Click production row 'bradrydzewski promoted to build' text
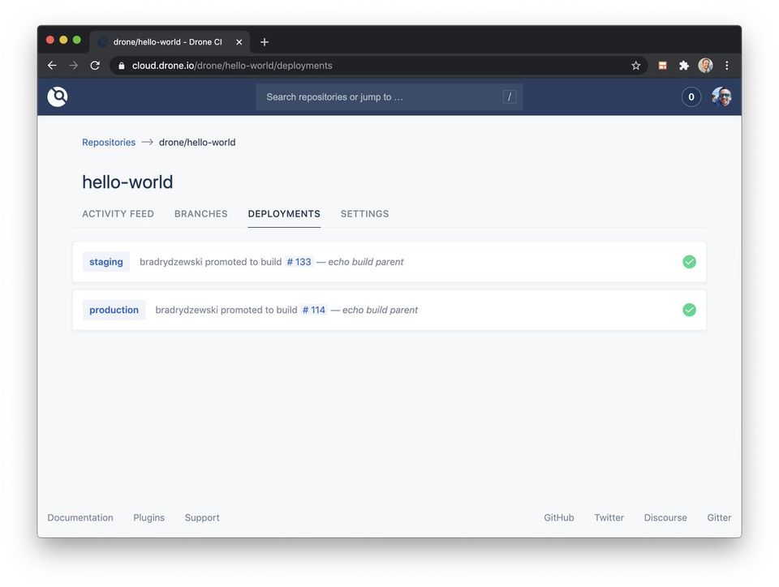779x587 pixels. pyautogui.click(x=226, y=310)
